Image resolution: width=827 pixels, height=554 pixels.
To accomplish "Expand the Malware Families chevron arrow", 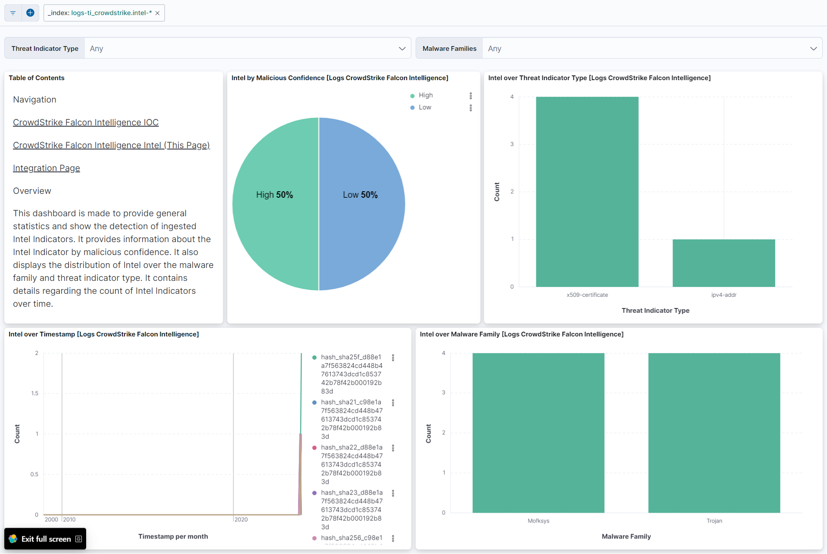I will click(x=814, y=48).
